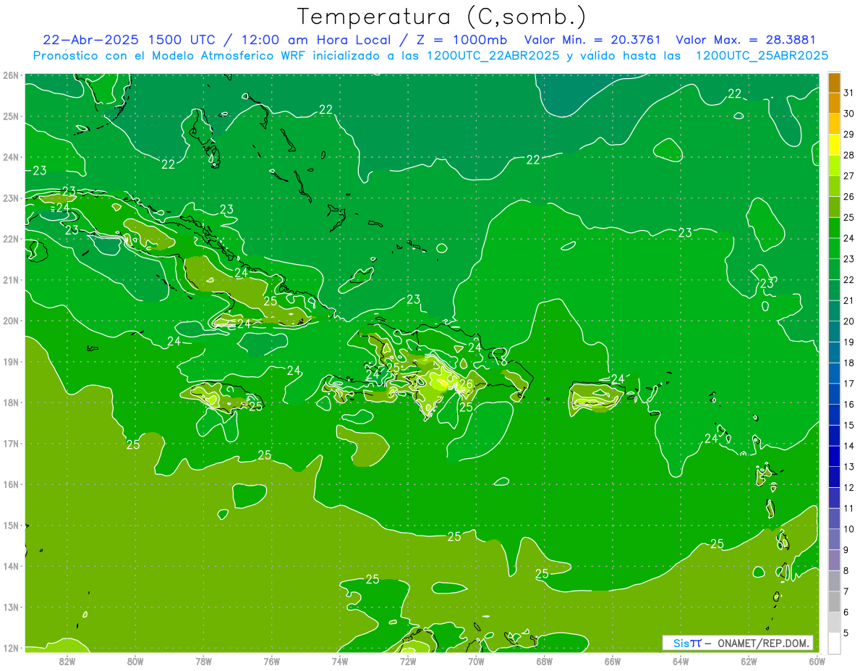The width and height of the screenshot is (868, 671).
Task: Click the orange color bar segment between 30 and 31
Action: (834, 103)
